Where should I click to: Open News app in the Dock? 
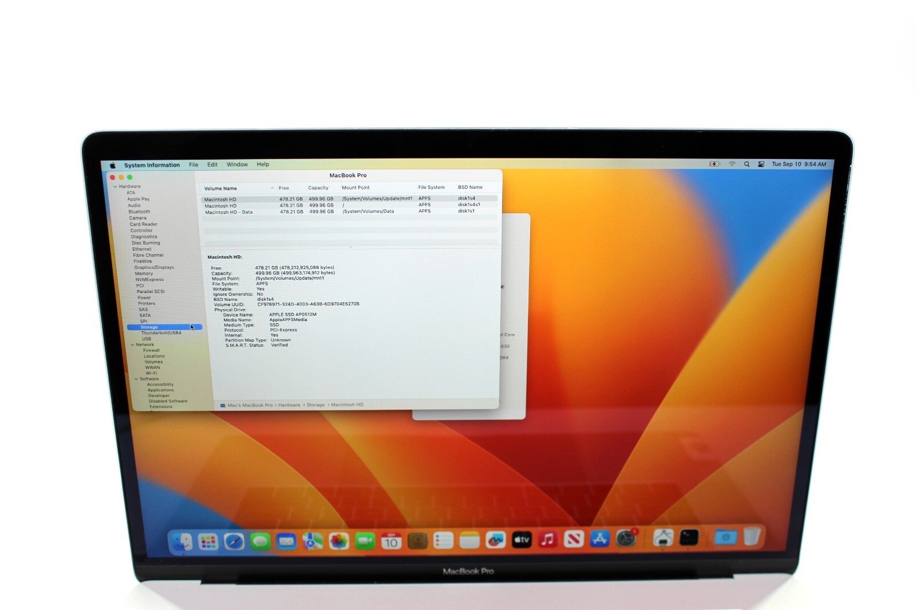click(574, 539)
